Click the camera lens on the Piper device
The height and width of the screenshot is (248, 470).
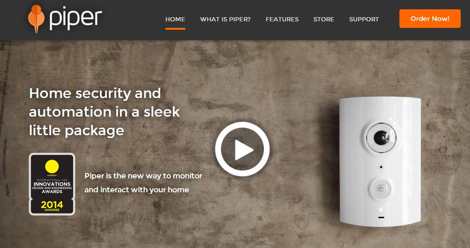[381, 138]
